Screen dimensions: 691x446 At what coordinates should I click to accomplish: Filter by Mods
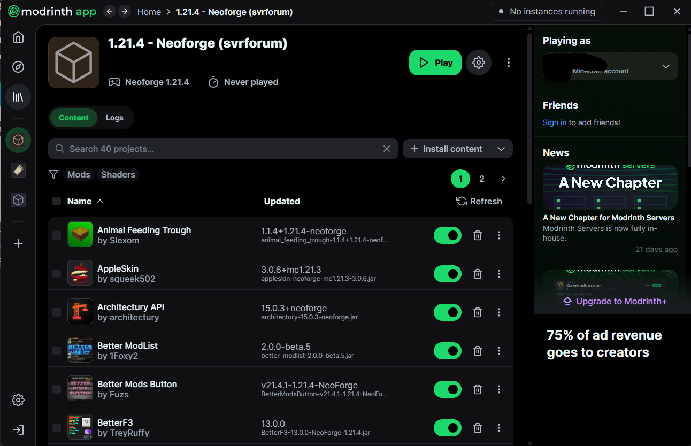click(79, 174)
